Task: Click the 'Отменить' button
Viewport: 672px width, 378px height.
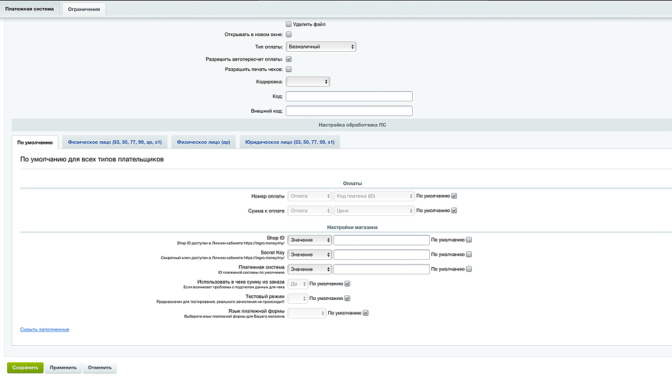Action: click(99, 367)
